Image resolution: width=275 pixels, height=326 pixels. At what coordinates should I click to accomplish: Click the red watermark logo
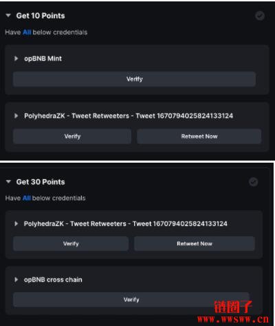[x=233, y=307]
